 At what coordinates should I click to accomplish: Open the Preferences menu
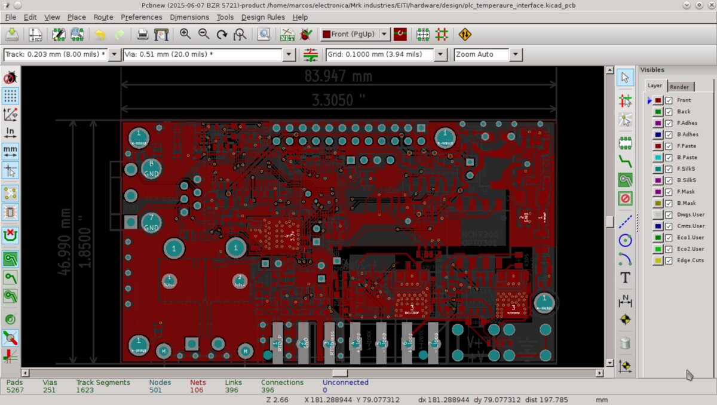click(x=142, y=17)
